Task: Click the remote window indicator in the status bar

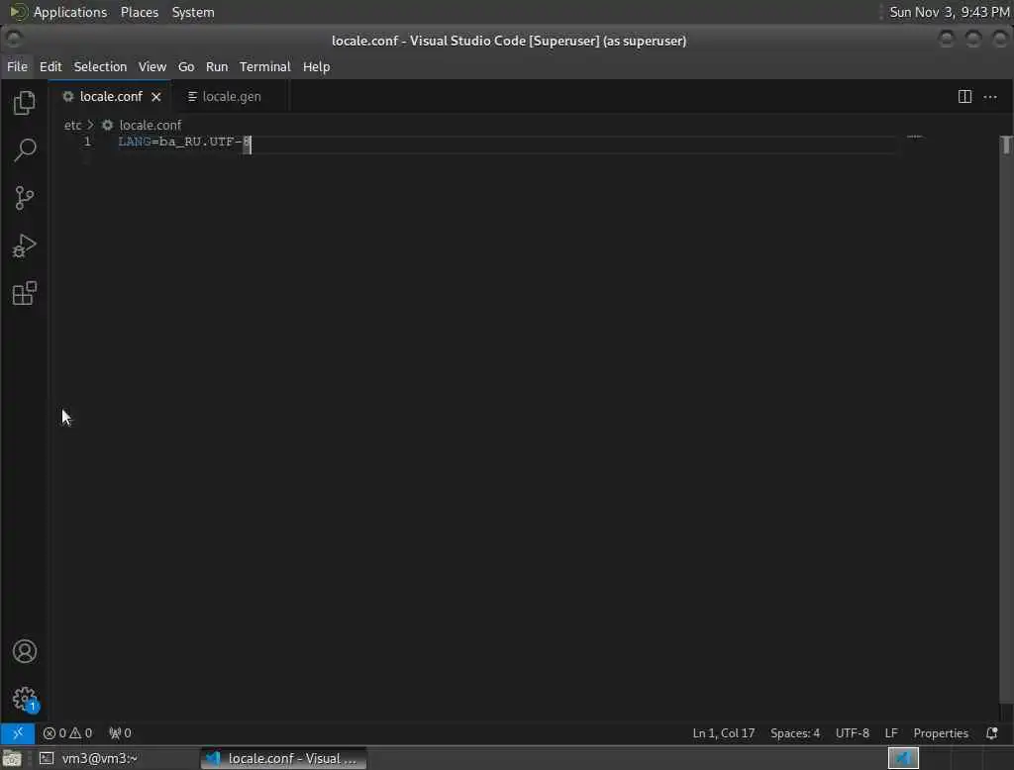Action: tap(18, 733)
